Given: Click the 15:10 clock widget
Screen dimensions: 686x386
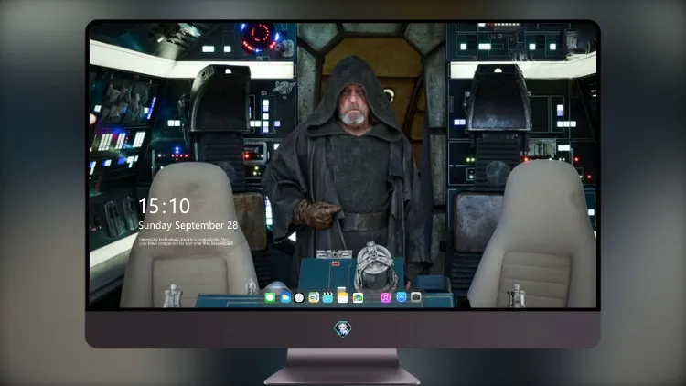Looking at the screenshot, I should (164, 206).
